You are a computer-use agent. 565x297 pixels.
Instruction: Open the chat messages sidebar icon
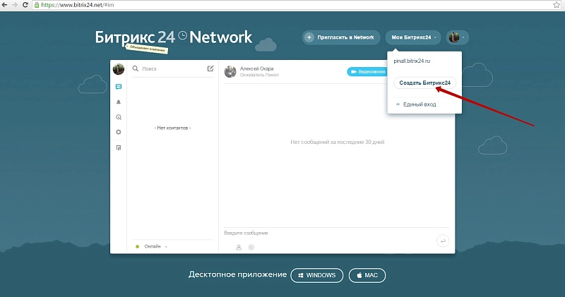pyautogui.click(x=119, y=87)
